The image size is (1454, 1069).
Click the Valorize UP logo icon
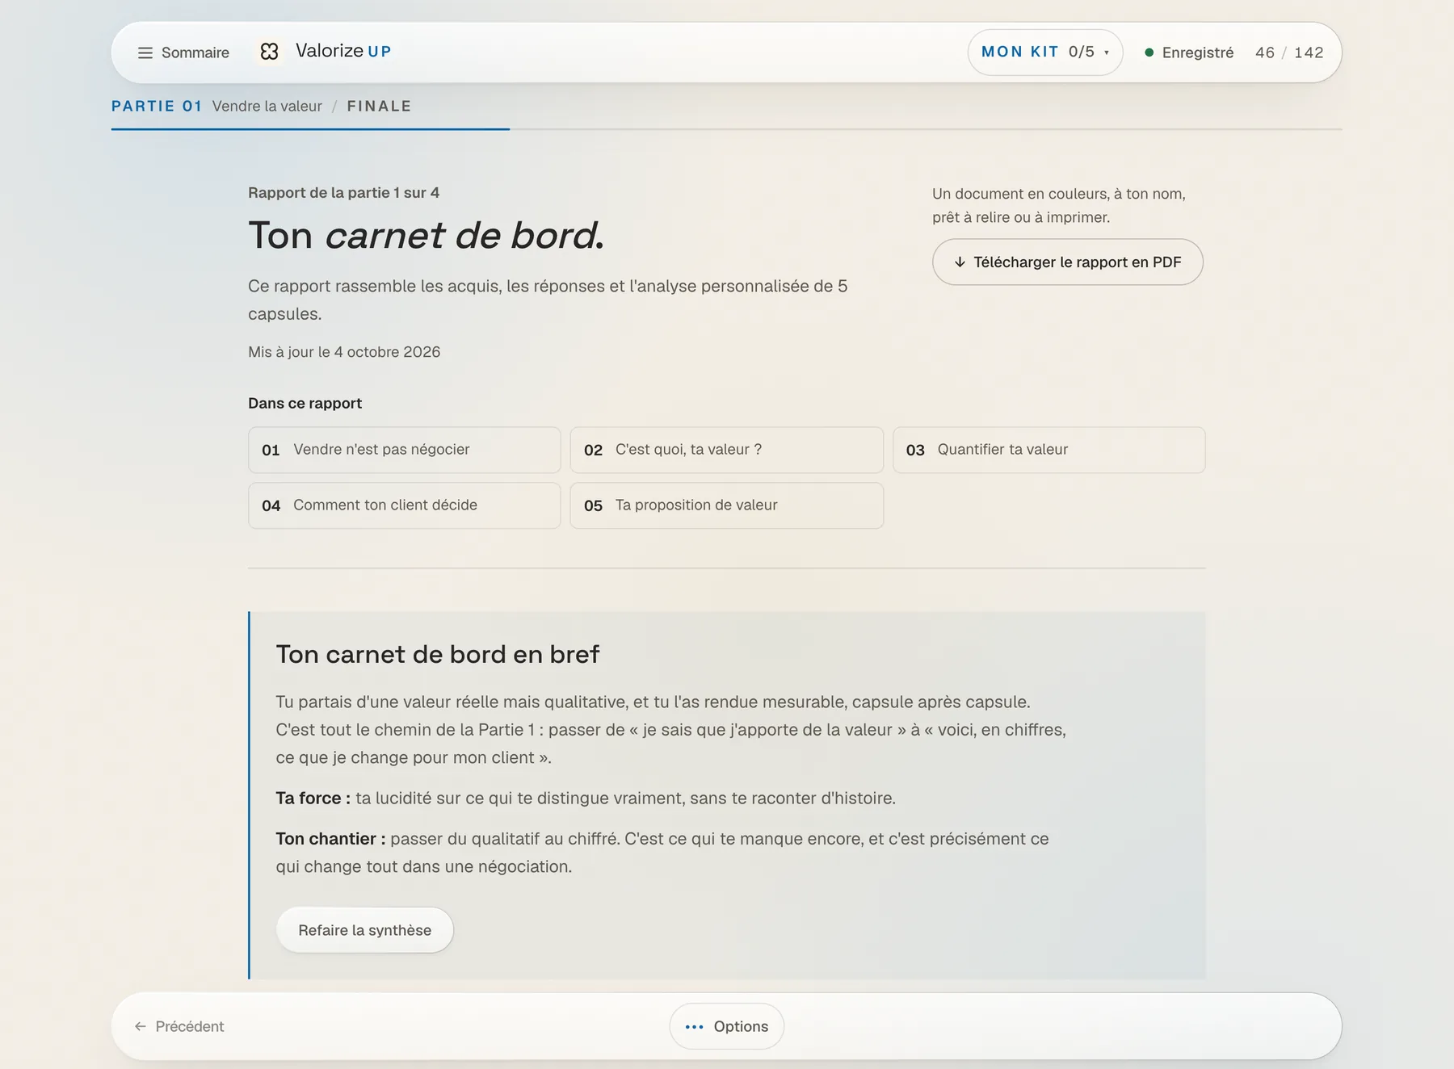pos(270,52)
